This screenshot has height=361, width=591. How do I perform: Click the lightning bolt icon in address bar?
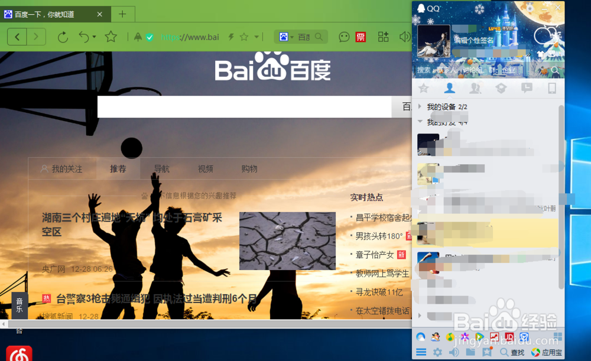coord(231,37)
